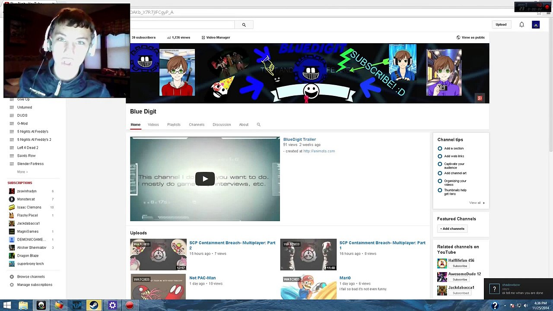
Task: Open superbrony lerch subscription
Action: pyautogui.click(x=30, y=264)
